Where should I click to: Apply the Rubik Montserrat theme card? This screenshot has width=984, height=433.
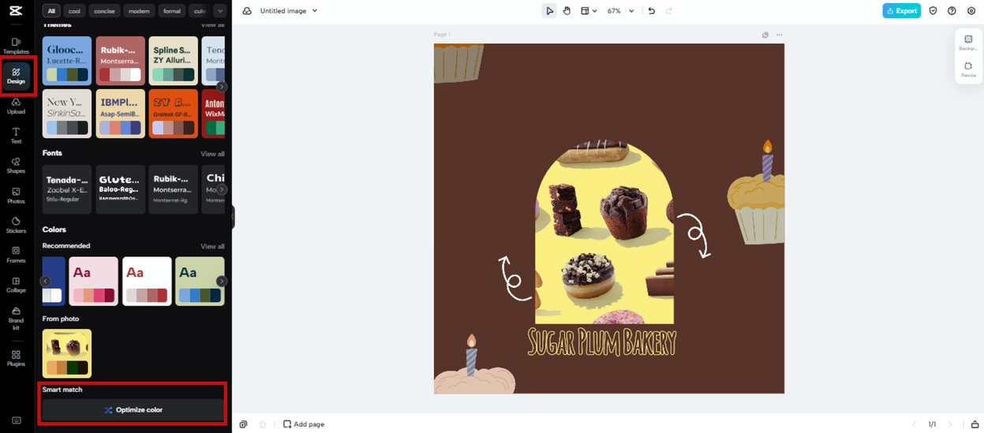point(121,61)
